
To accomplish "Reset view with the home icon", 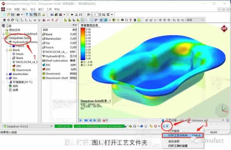I will coord(4,20).
